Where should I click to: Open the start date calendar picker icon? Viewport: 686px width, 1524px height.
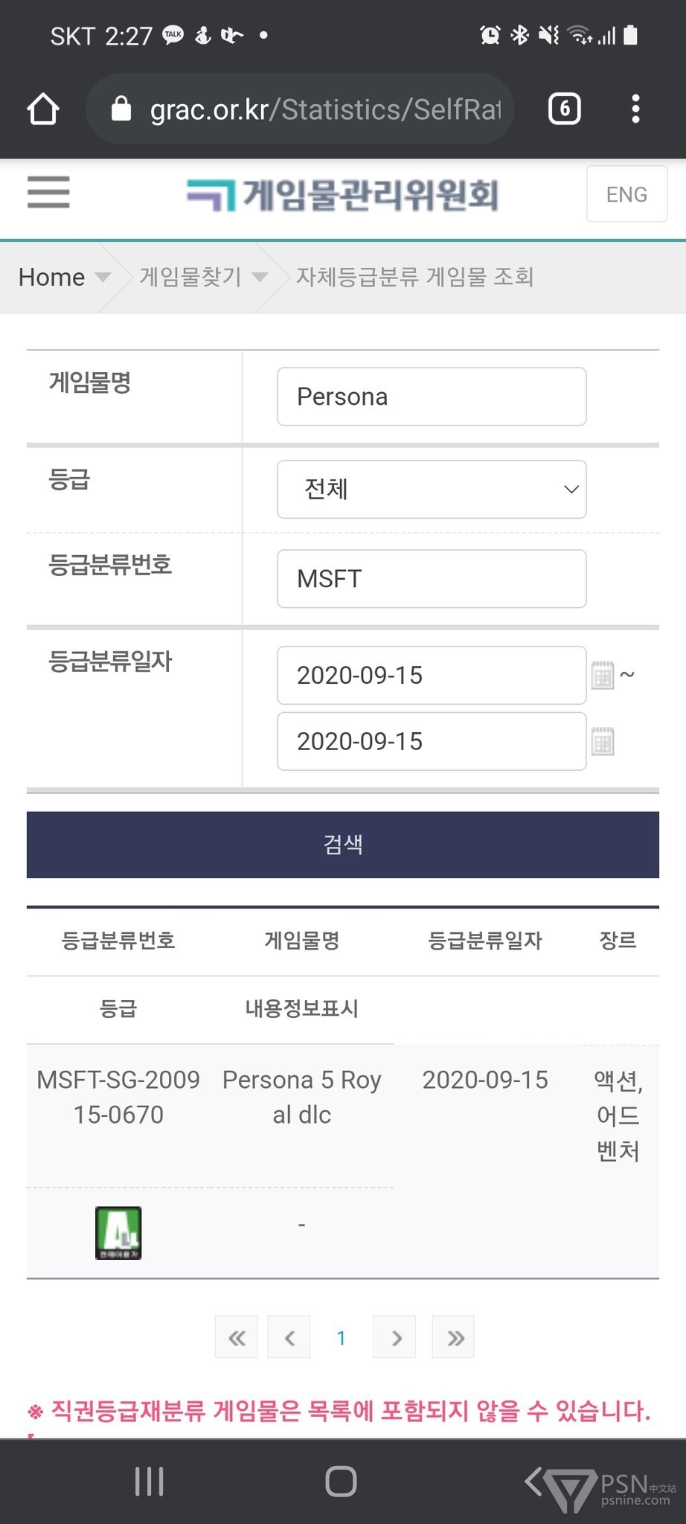point(602,676)
